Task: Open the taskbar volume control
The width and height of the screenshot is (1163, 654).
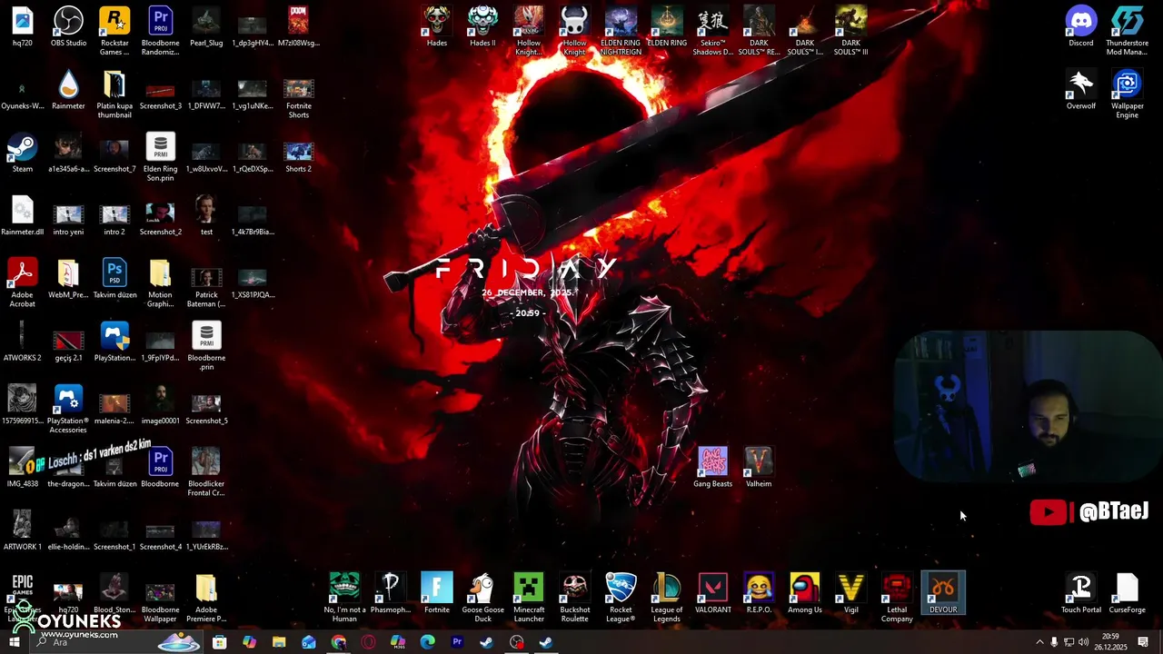Action: pos(1083,642)
